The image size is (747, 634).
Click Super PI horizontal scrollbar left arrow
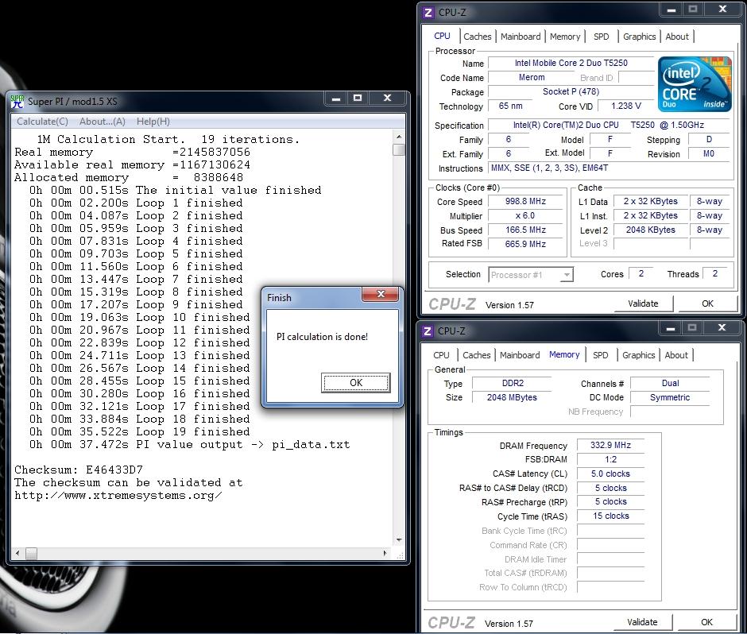click(x=17, y=553)
